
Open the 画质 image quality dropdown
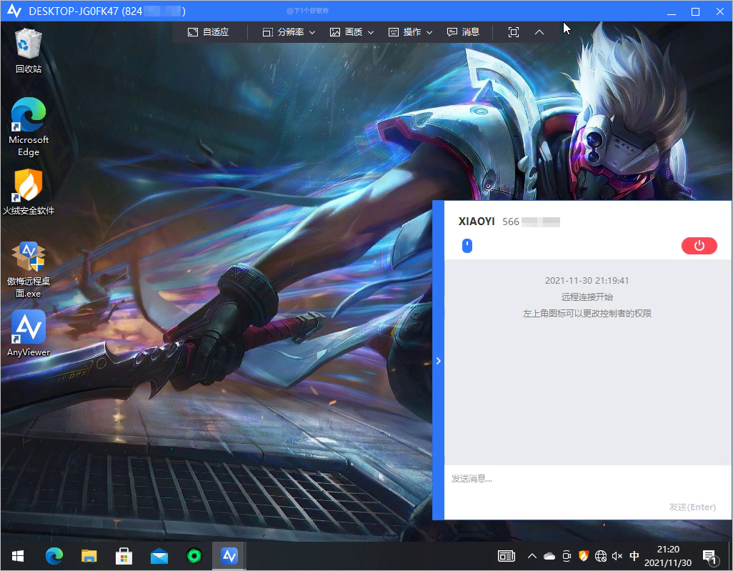coord(352,32)
